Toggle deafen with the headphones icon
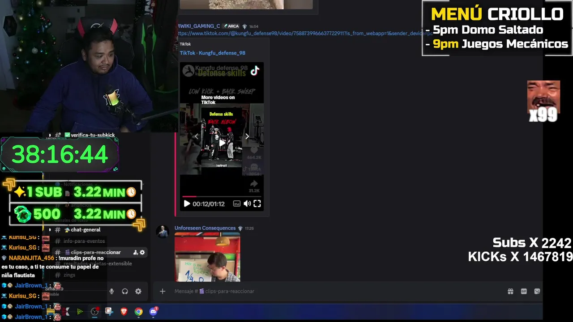 (125, 291)
